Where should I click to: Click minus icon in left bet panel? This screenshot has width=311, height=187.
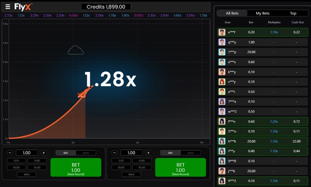[x=10, y=153]
